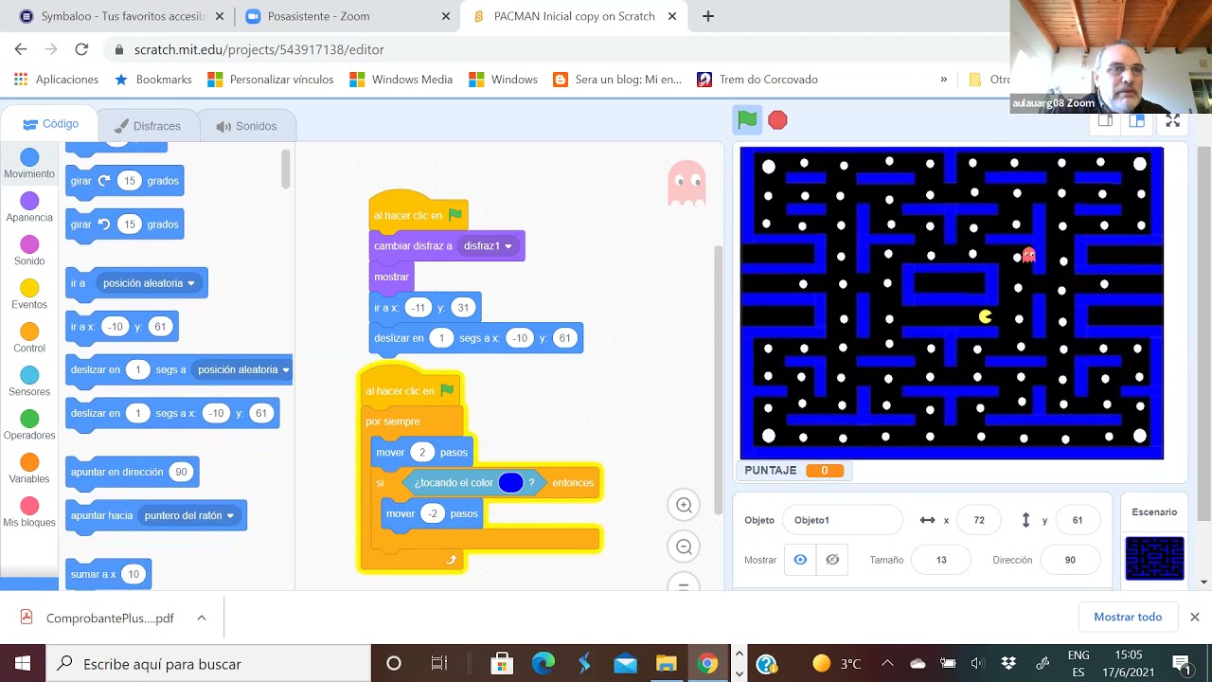
Task: Reload the browser page
Action: (x=81, y=49)
